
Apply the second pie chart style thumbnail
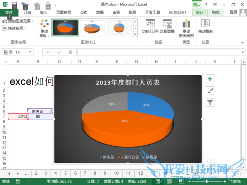92,28
